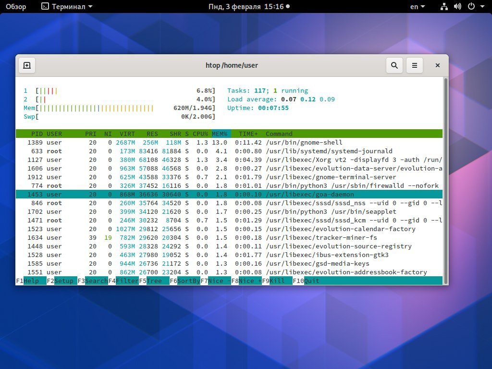This screenshot has width=492, height=369.
Task: Open the clock showing Пнд, 3 февраля 15:16
Action: 249,7
